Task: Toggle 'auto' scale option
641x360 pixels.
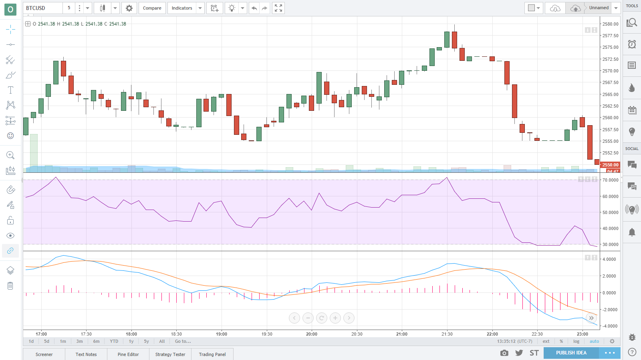Action: 594,341
